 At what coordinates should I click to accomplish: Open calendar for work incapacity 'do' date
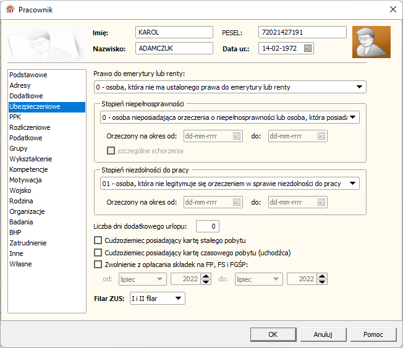(x=321, y=202)
